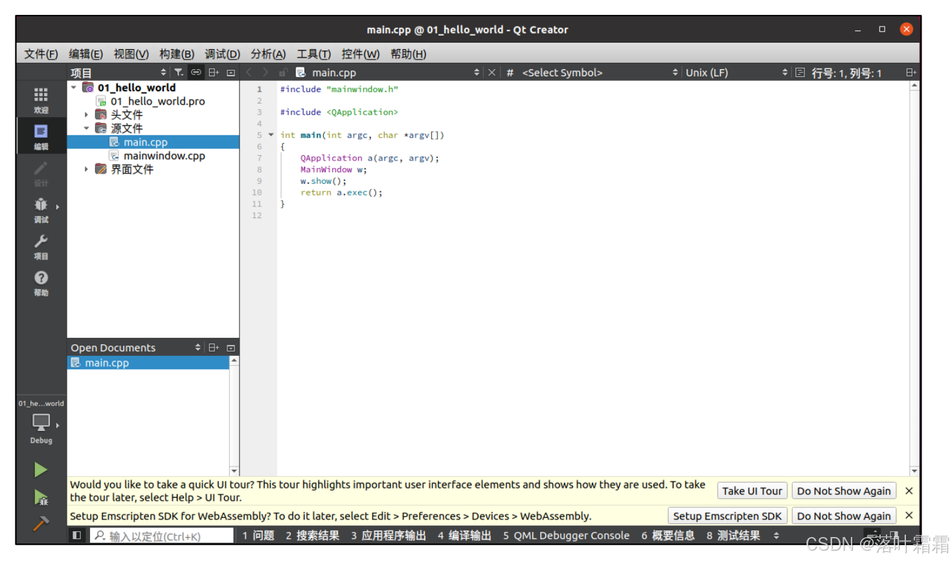Click the filter tree icon
The width and height of the screenshot is (952, 561).
tap(179, 72)
